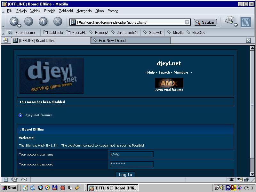Screen dimensions: 256x192
Task: Click the Pomocy! bookmark
Action: click(99, 33)
